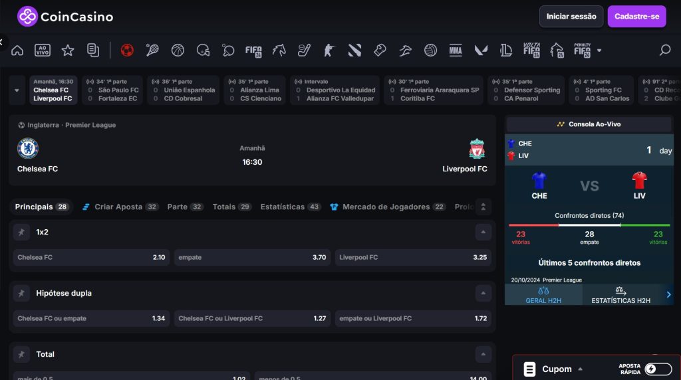Viewport: 681px width, 380px height.
Task: Open the search magnifier icon
Action: (665, 50)
